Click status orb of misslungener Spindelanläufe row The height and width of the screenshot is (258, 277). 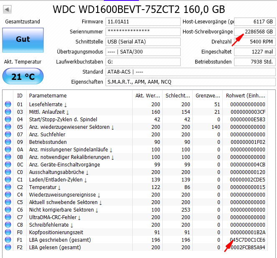[x=8, y=149]
